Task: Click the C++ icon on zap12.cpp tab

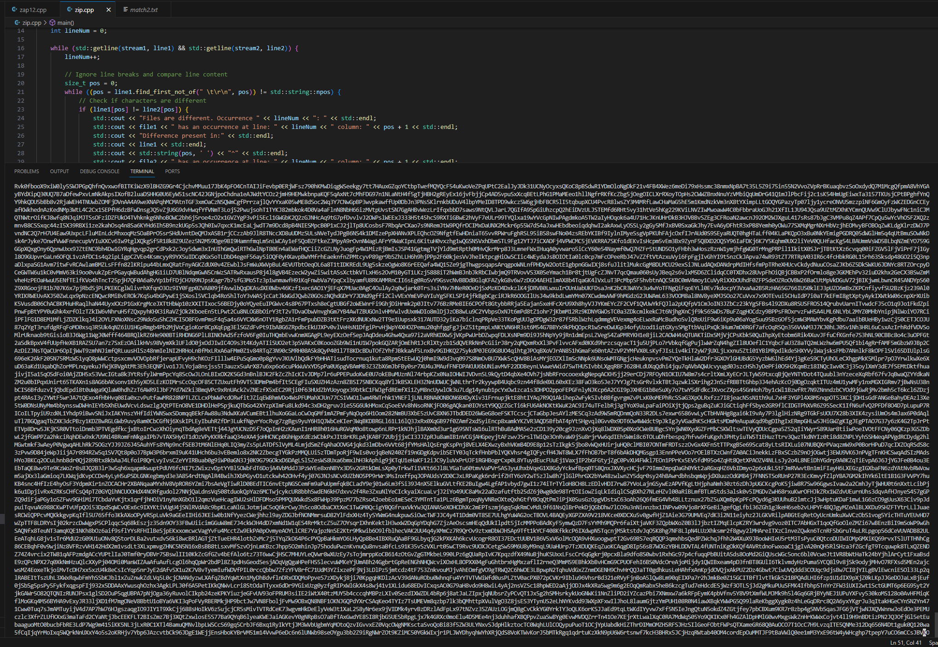Action: (x=14, y=9)
